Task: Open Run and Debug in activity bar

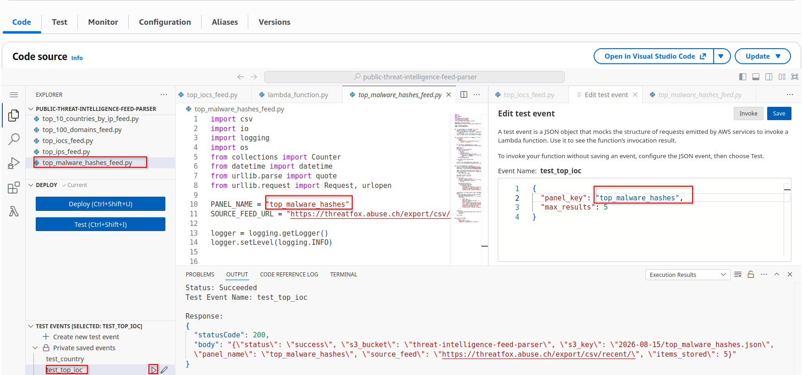Action: click(14, 163)
